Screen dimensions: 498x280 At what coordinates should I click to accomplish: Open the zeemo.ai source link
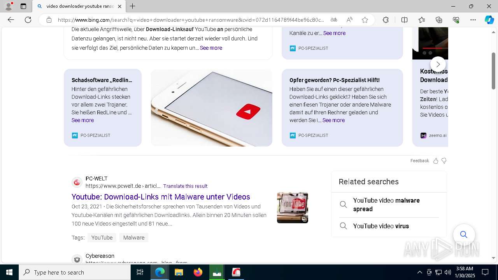point(433,135)
